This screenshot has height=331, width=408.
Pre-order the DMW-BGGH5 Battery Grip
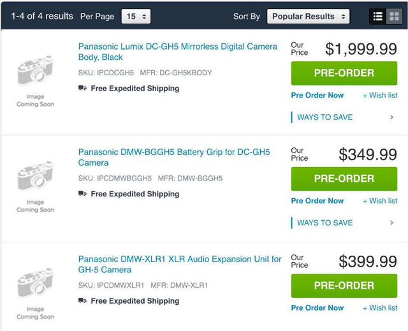tap(344, 179)
